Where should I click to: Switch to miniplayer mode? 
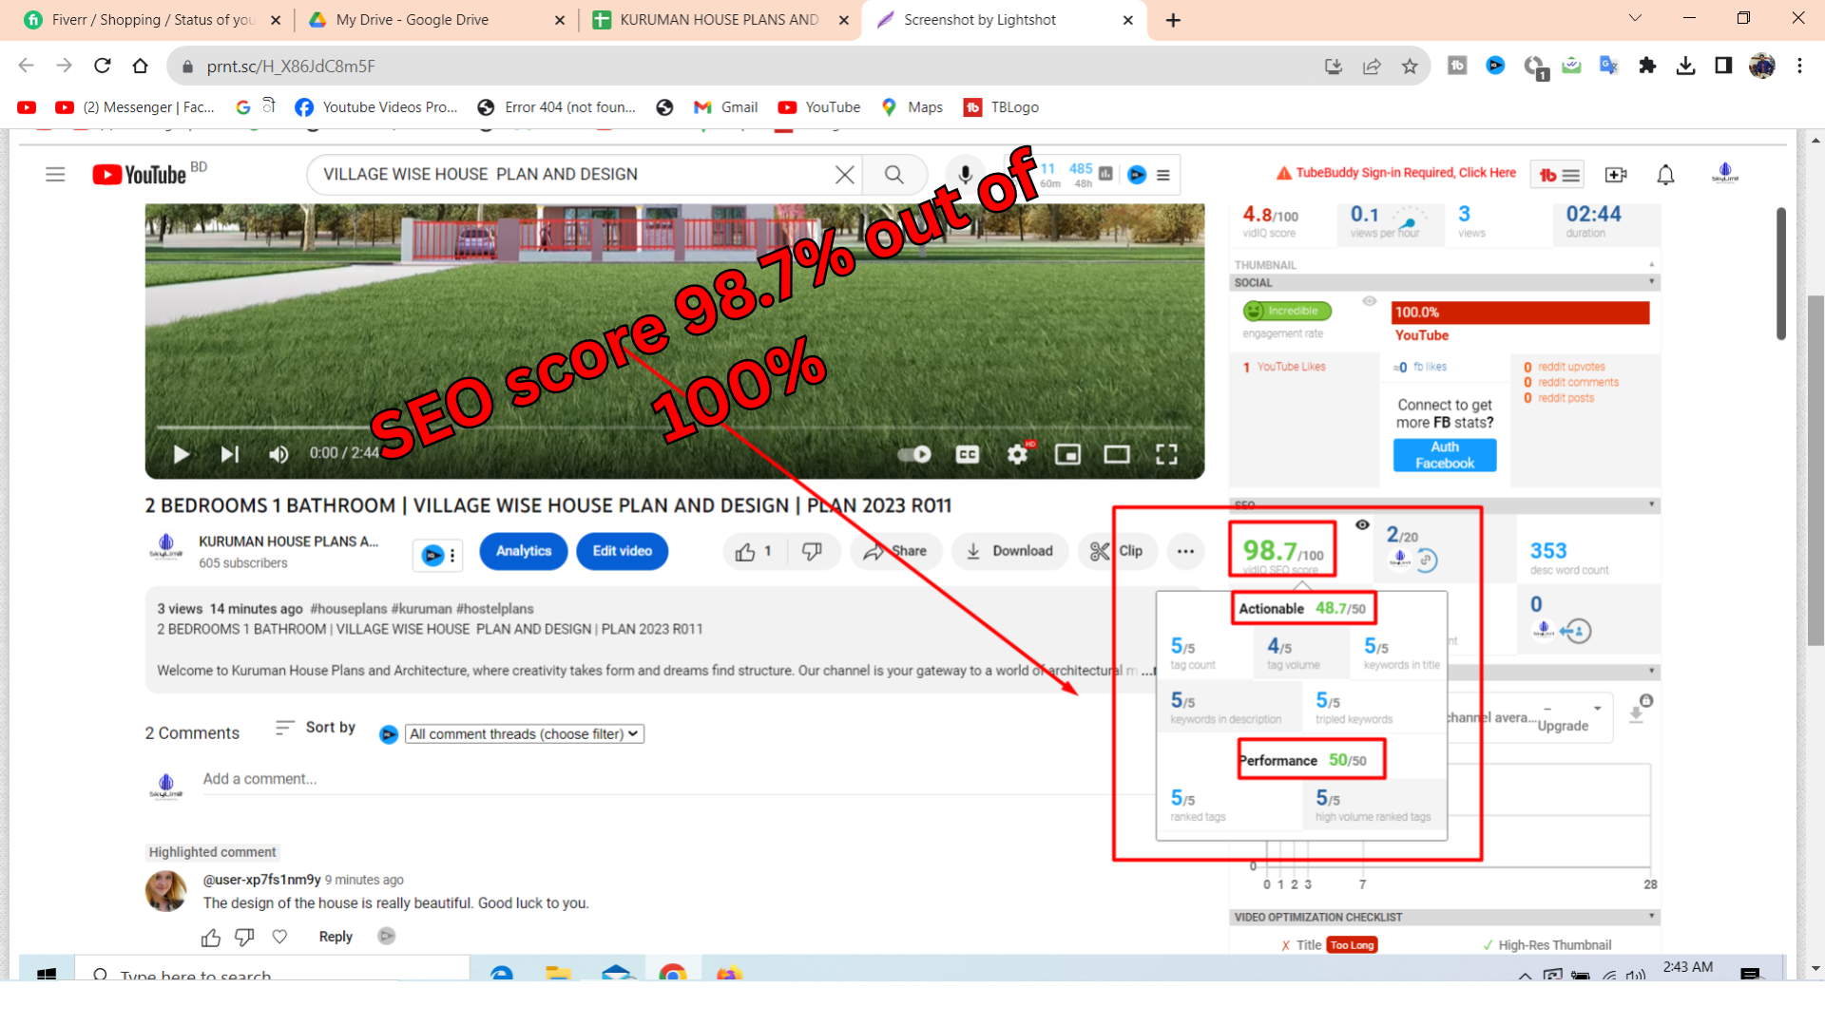[x=1067, y=454]
